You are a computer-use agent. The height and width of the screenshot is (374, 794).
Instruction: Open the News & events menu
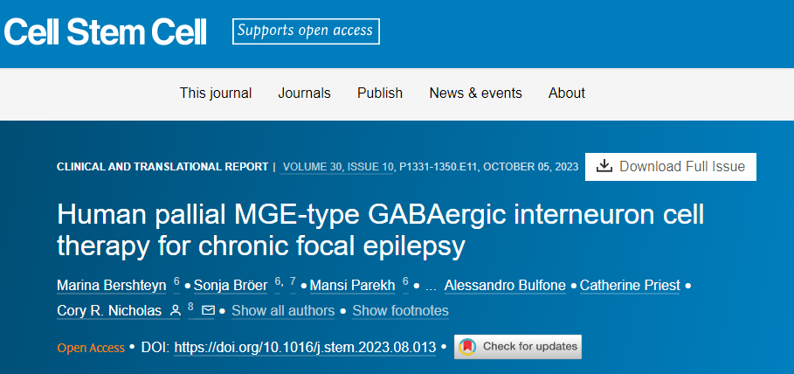475,93
